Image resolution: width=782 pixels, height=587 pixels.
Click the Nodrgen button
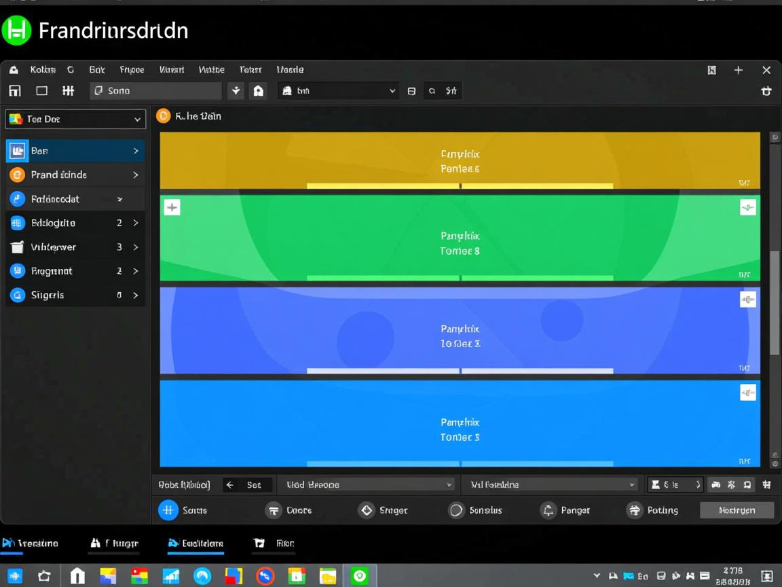pos(737,510)
